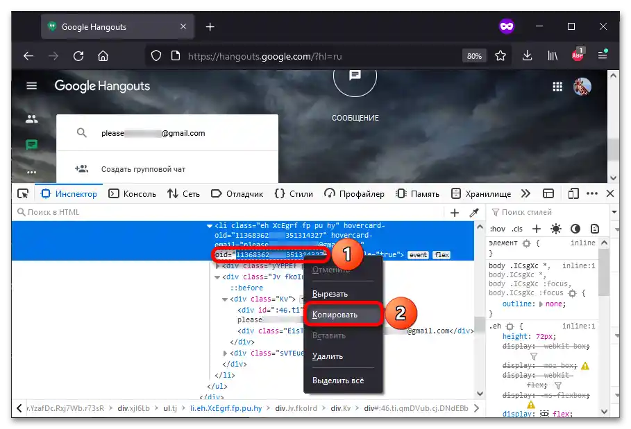Open the Google apps grid in Hangouts
The image size is (631, 429).
coord(557,85)
